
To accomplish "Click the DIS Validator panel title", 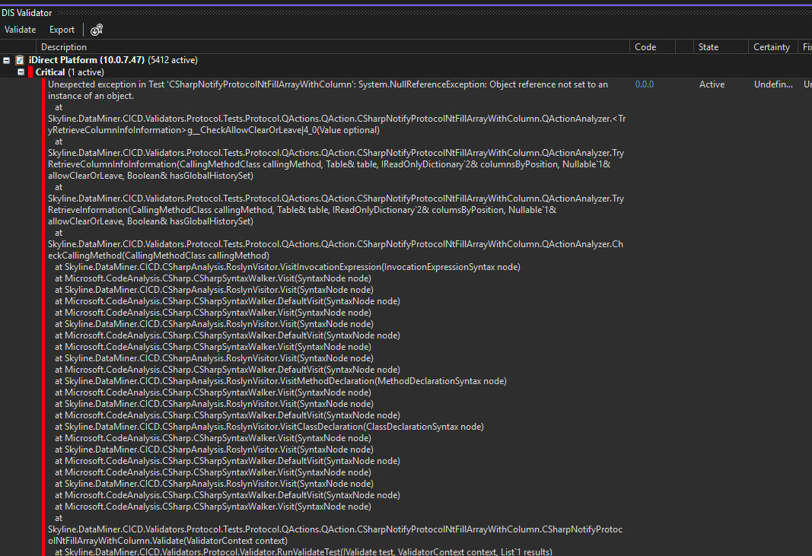I will (x=27, y=13).
